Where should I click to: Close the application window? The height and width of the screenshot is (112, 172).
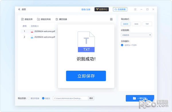[x=153, y=9]
